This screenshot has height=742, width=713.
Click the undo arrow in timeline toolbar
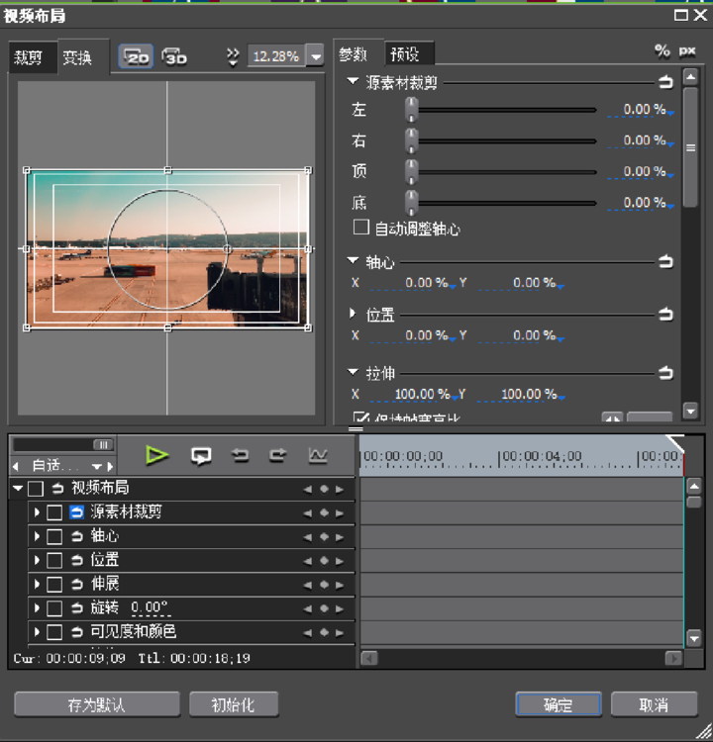click(x=240, y=456)
